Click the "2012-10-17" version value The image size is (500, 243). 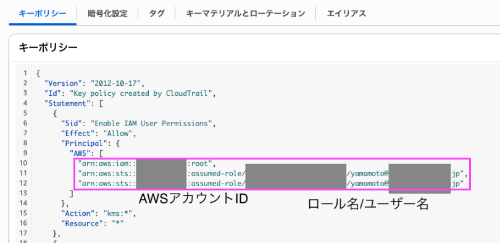click(116, 83)
